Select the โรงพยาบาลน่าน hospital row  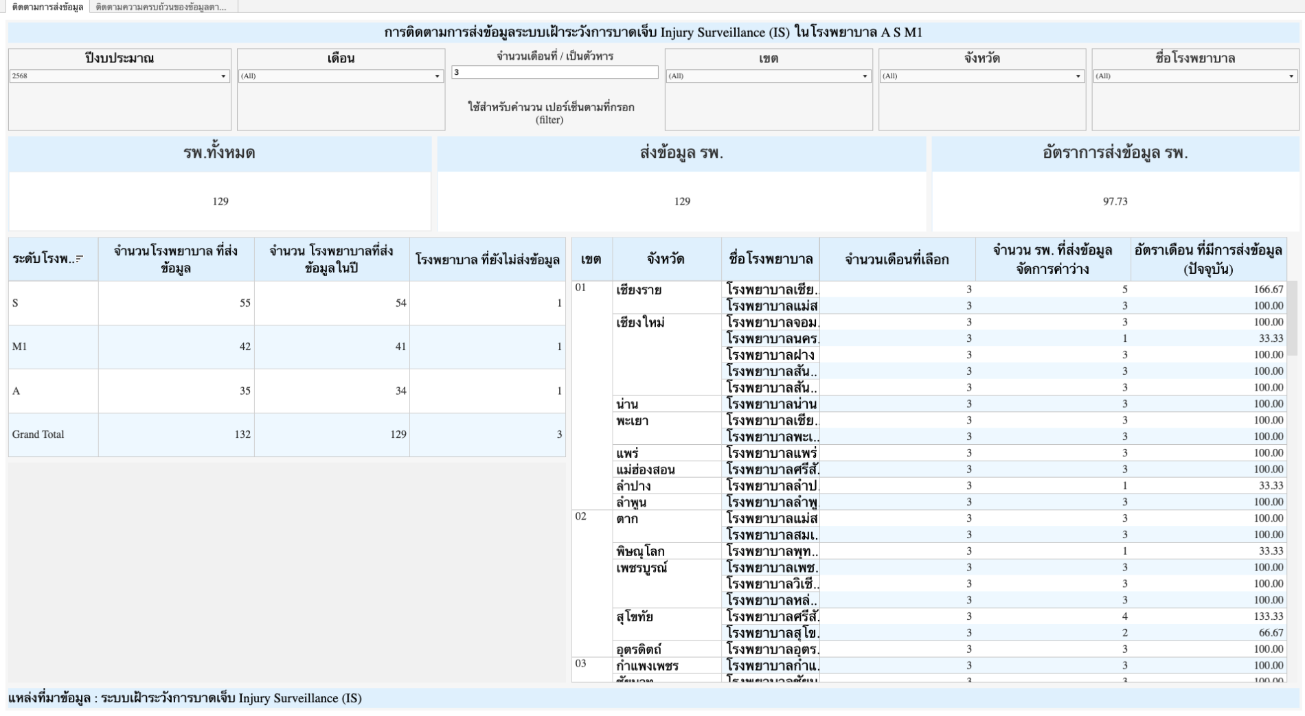772,404
